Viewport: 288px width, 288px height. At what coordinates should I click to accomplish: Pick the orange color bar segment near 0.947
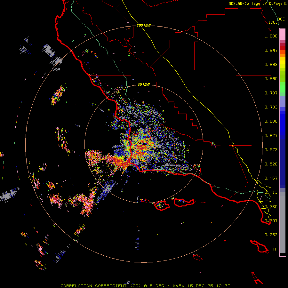pyautogui.click(x=283, y=52)
